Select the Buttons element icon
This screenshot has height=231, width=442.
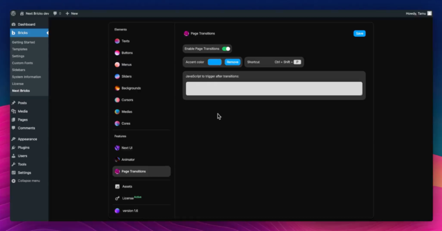tap(117, 53)
